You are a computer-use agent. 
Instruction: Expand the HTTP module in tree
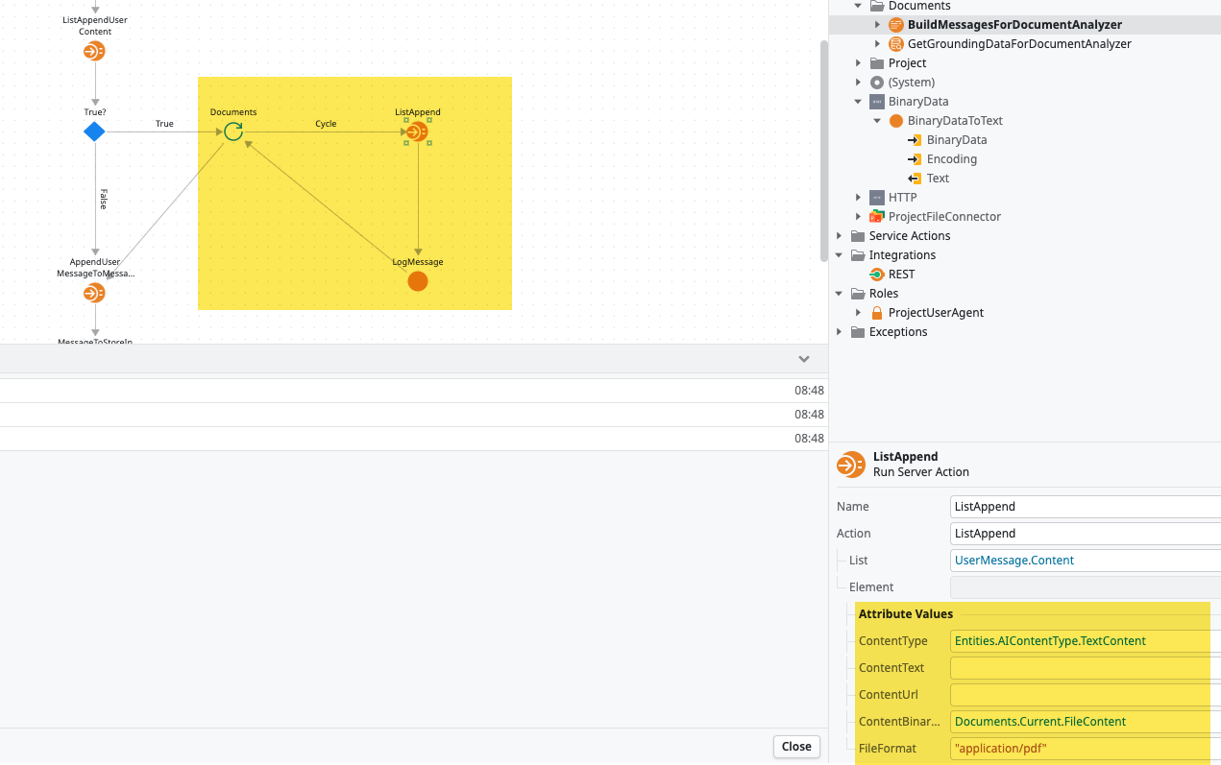click(859, 198)
